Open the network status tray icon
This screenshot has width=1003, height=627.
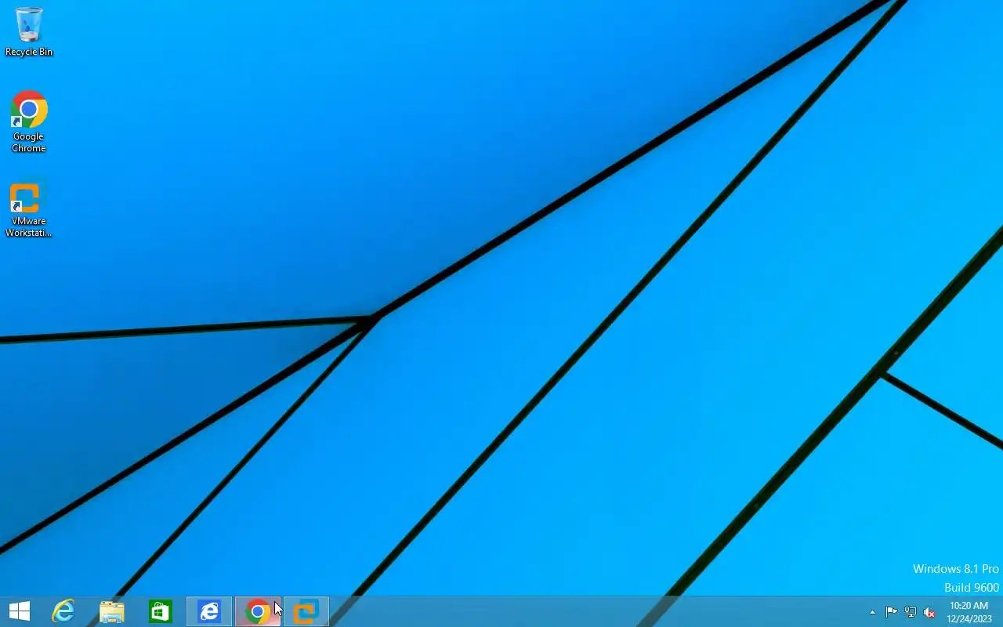(911, 612)
